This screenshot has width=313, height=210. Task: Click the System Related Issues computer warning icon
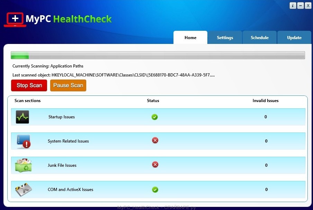[24, 141]
